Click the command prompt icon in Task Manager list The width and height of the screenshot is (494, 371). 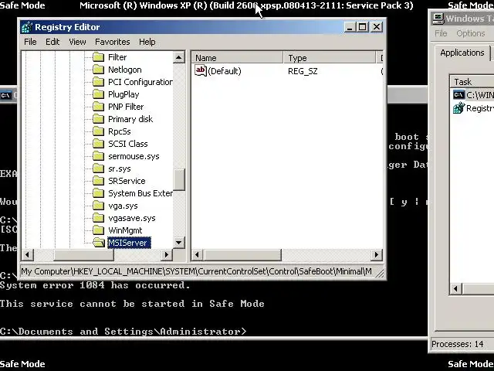click(458, 94)
